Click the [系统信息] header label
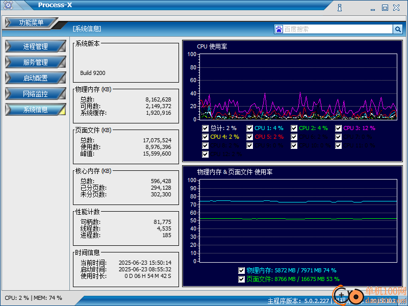Viewport: 408px width, 306px height. [87, 29]
